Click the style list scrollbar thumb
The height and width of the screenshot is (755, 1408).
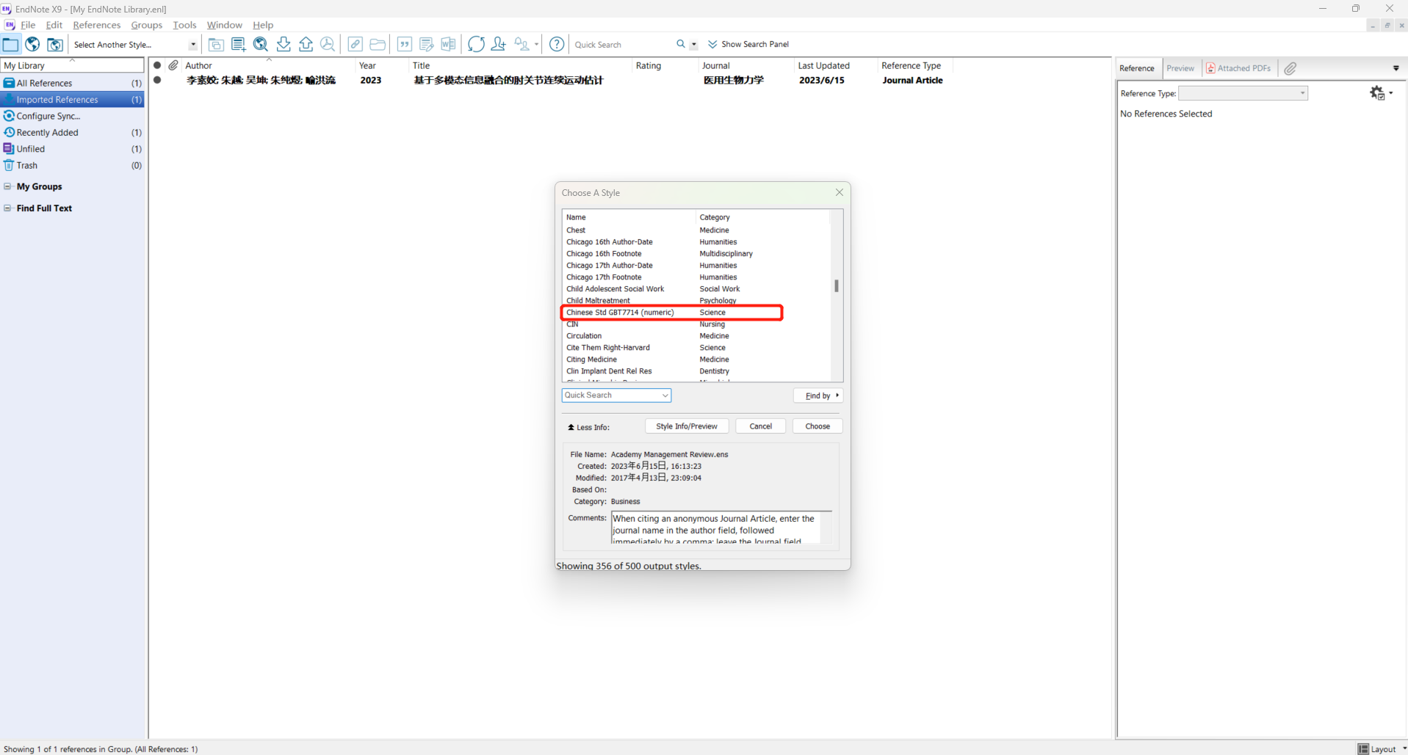836,285
